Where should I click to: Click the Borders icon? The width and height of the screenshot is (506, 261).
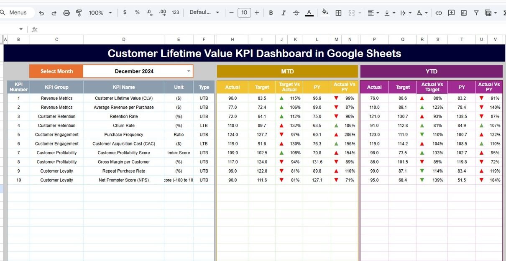339,13
